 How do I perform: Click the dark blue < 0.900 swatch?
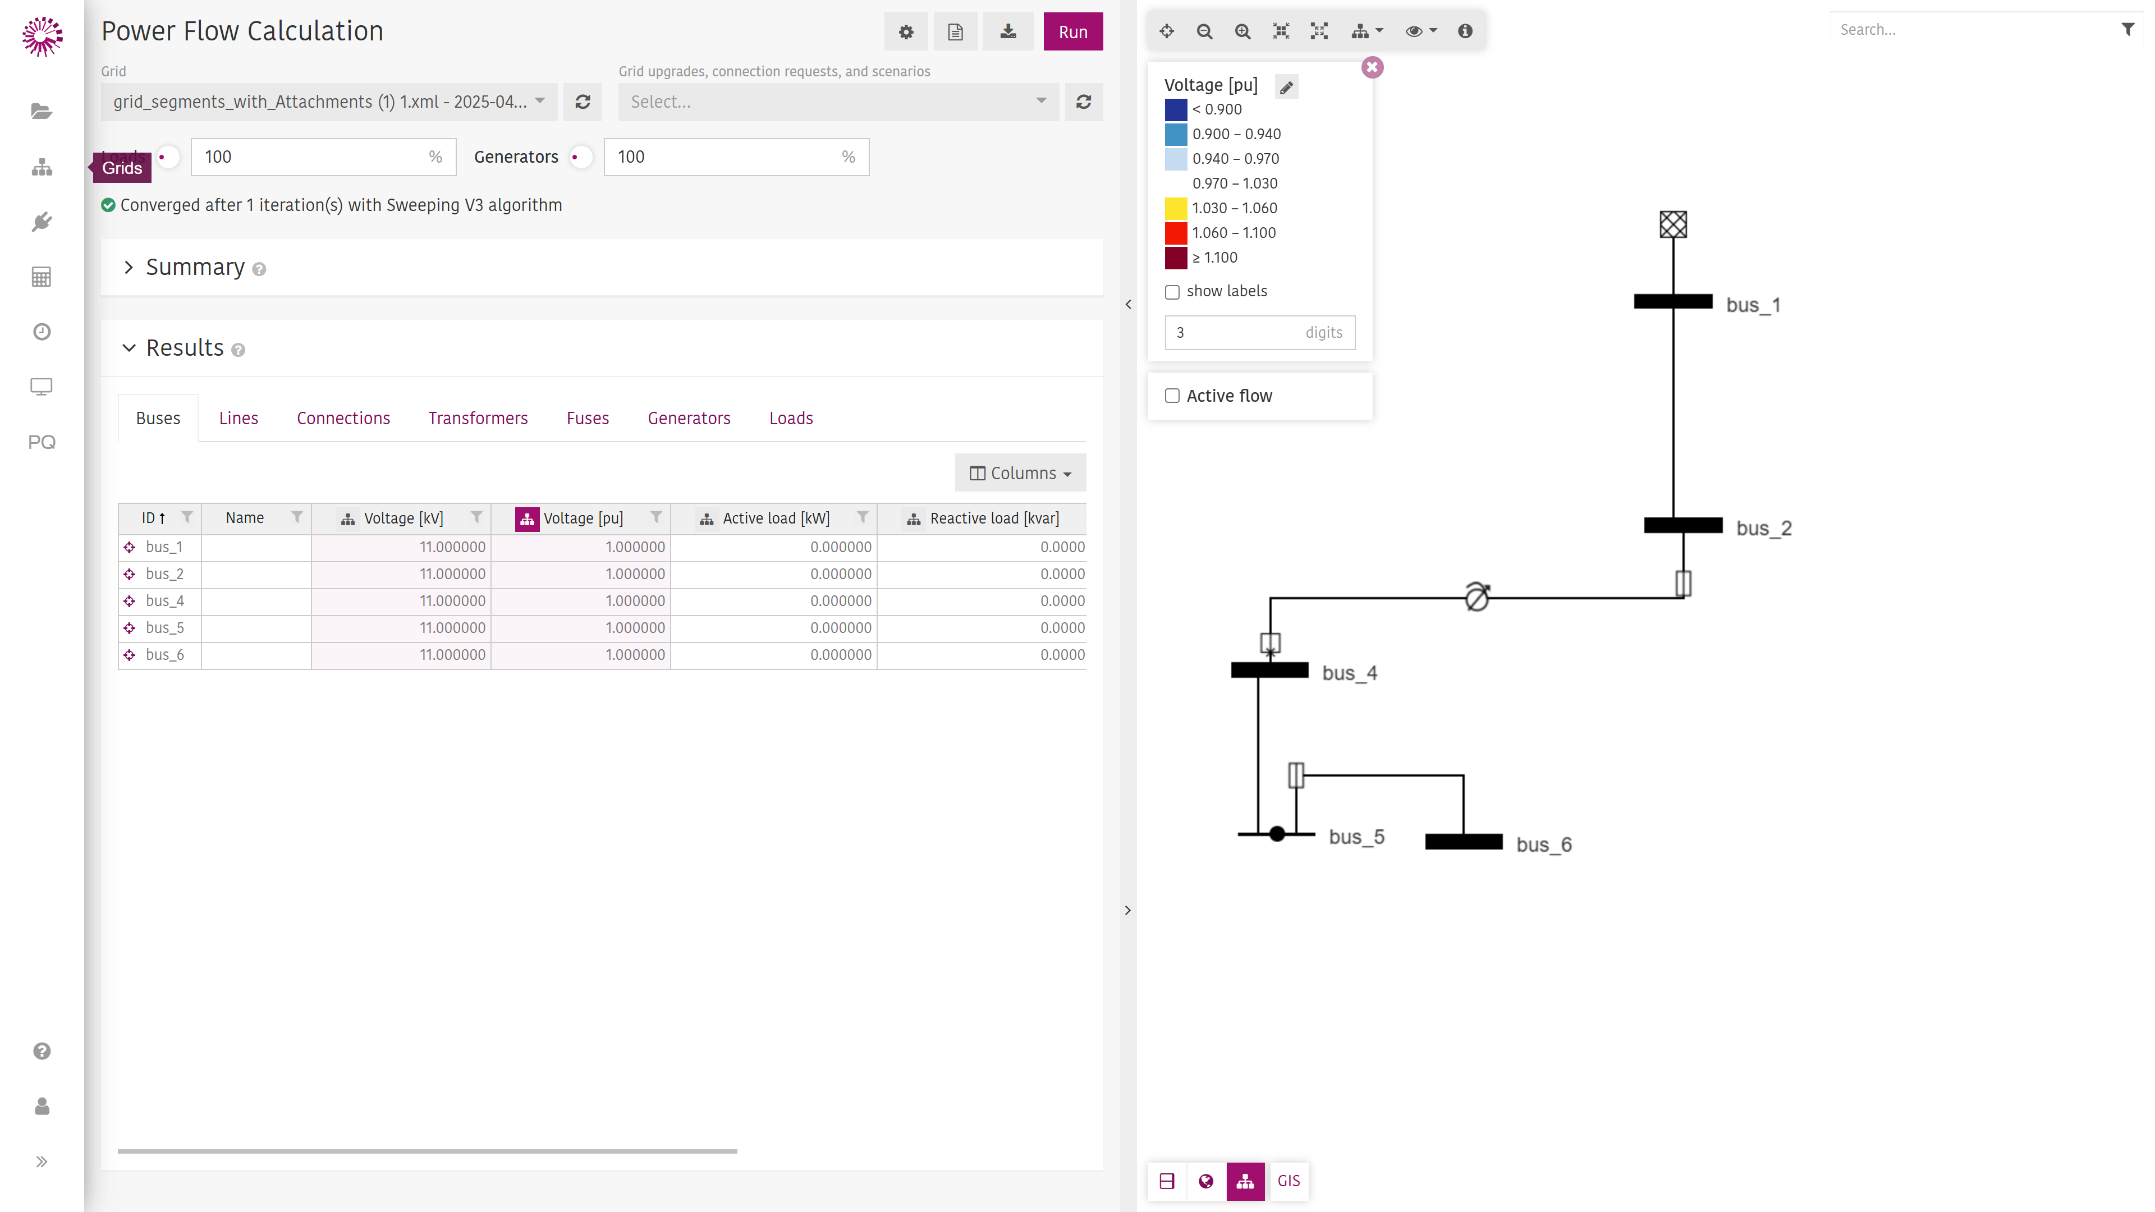(x=1175, y=109)
